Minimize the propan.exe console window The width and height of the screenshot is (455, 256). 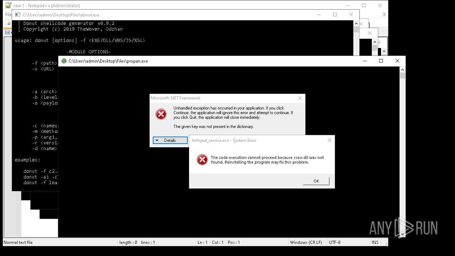365,61
